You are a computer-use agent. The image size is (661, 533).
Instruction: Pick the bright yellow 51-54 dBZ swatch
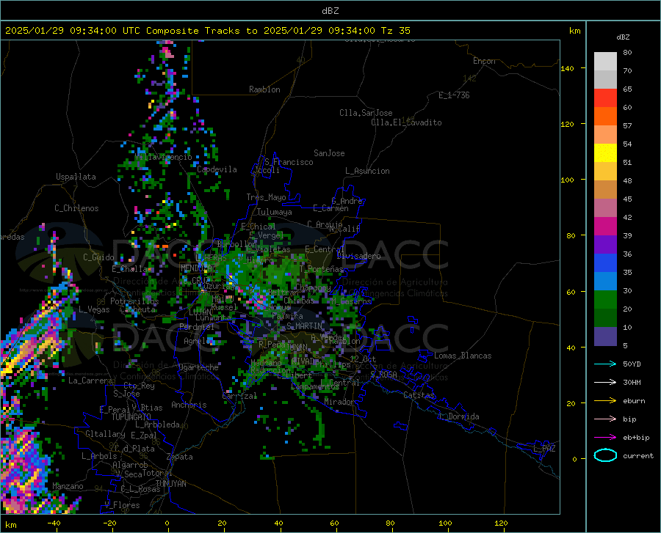(x=605, y=153)
